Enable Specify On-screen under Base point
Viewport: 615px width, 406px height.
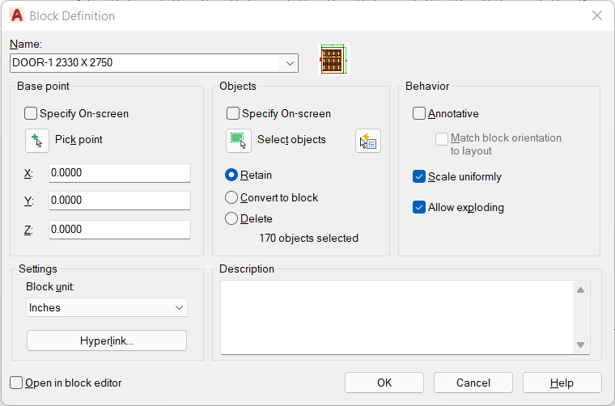point(31,114)
